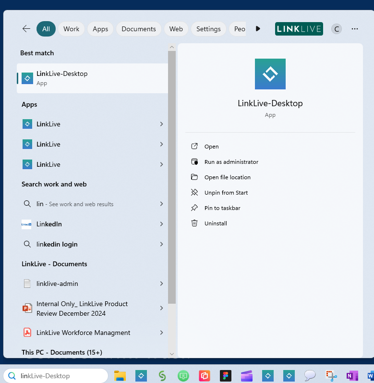This screenshot has height=383, width=374.
Task: Switch to the Documents filter tab
Action: [x=138, y=29]
